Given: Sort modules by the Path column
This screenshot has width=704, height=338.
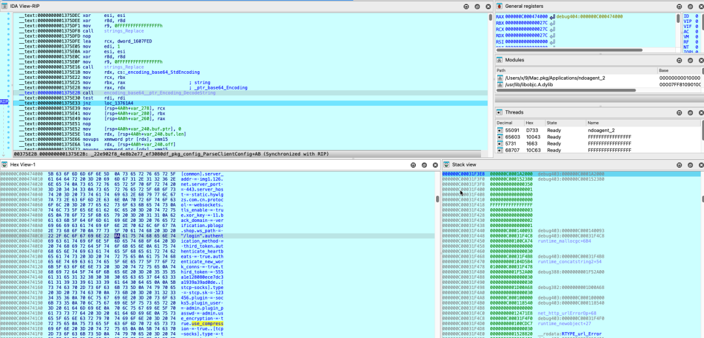Looking at the screenshot, I should (x=501, y=70).
